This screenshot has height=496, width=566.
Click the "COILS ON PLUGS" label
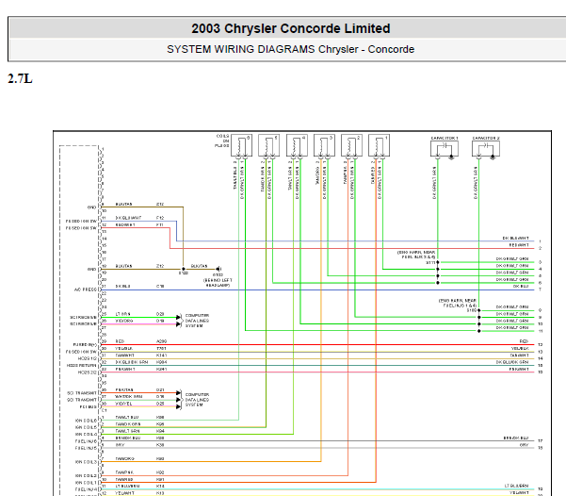pos(222,141)
